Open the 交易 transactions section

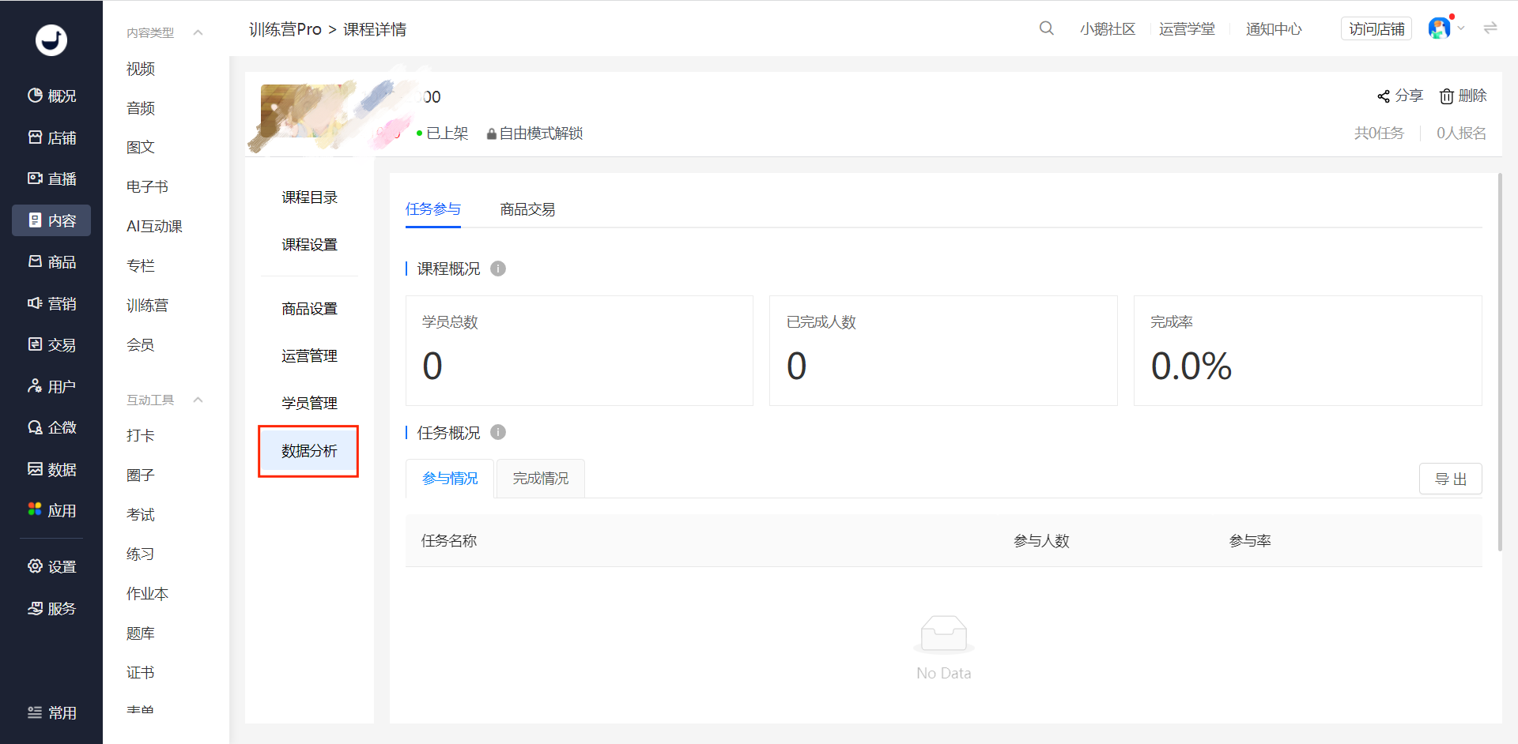point(51,344)
